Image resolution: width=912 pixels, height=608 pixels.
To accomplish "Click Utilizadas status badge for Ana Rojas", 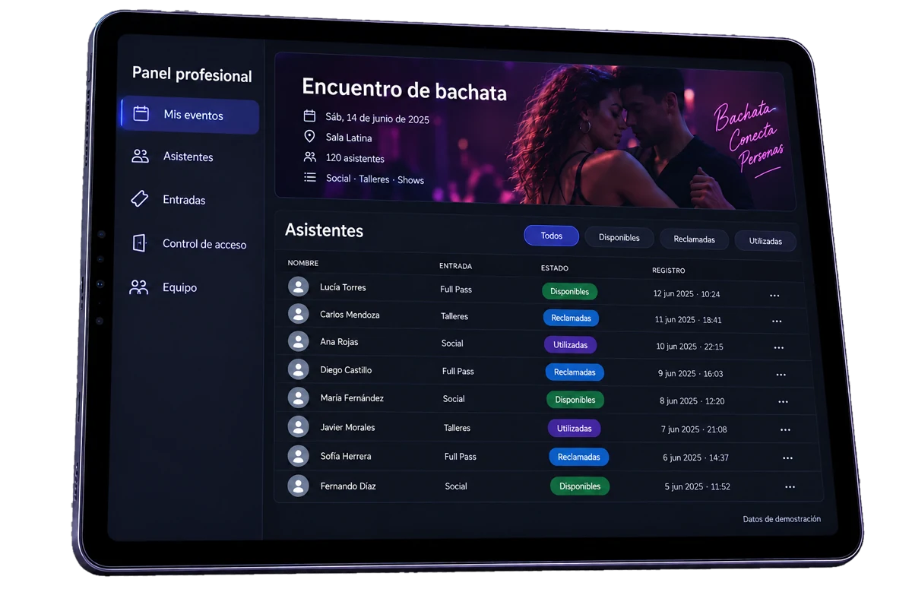I will [x=571, y=344].
